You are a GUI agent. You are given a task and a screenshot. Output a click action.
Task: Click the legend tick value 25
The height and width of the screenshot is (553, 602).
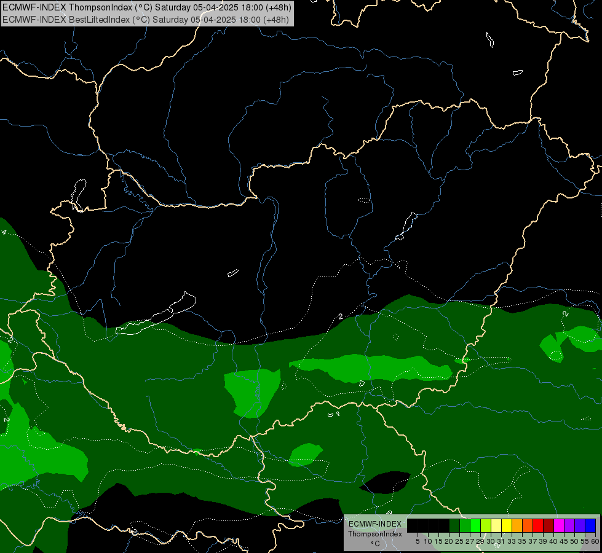pos(460,541)
